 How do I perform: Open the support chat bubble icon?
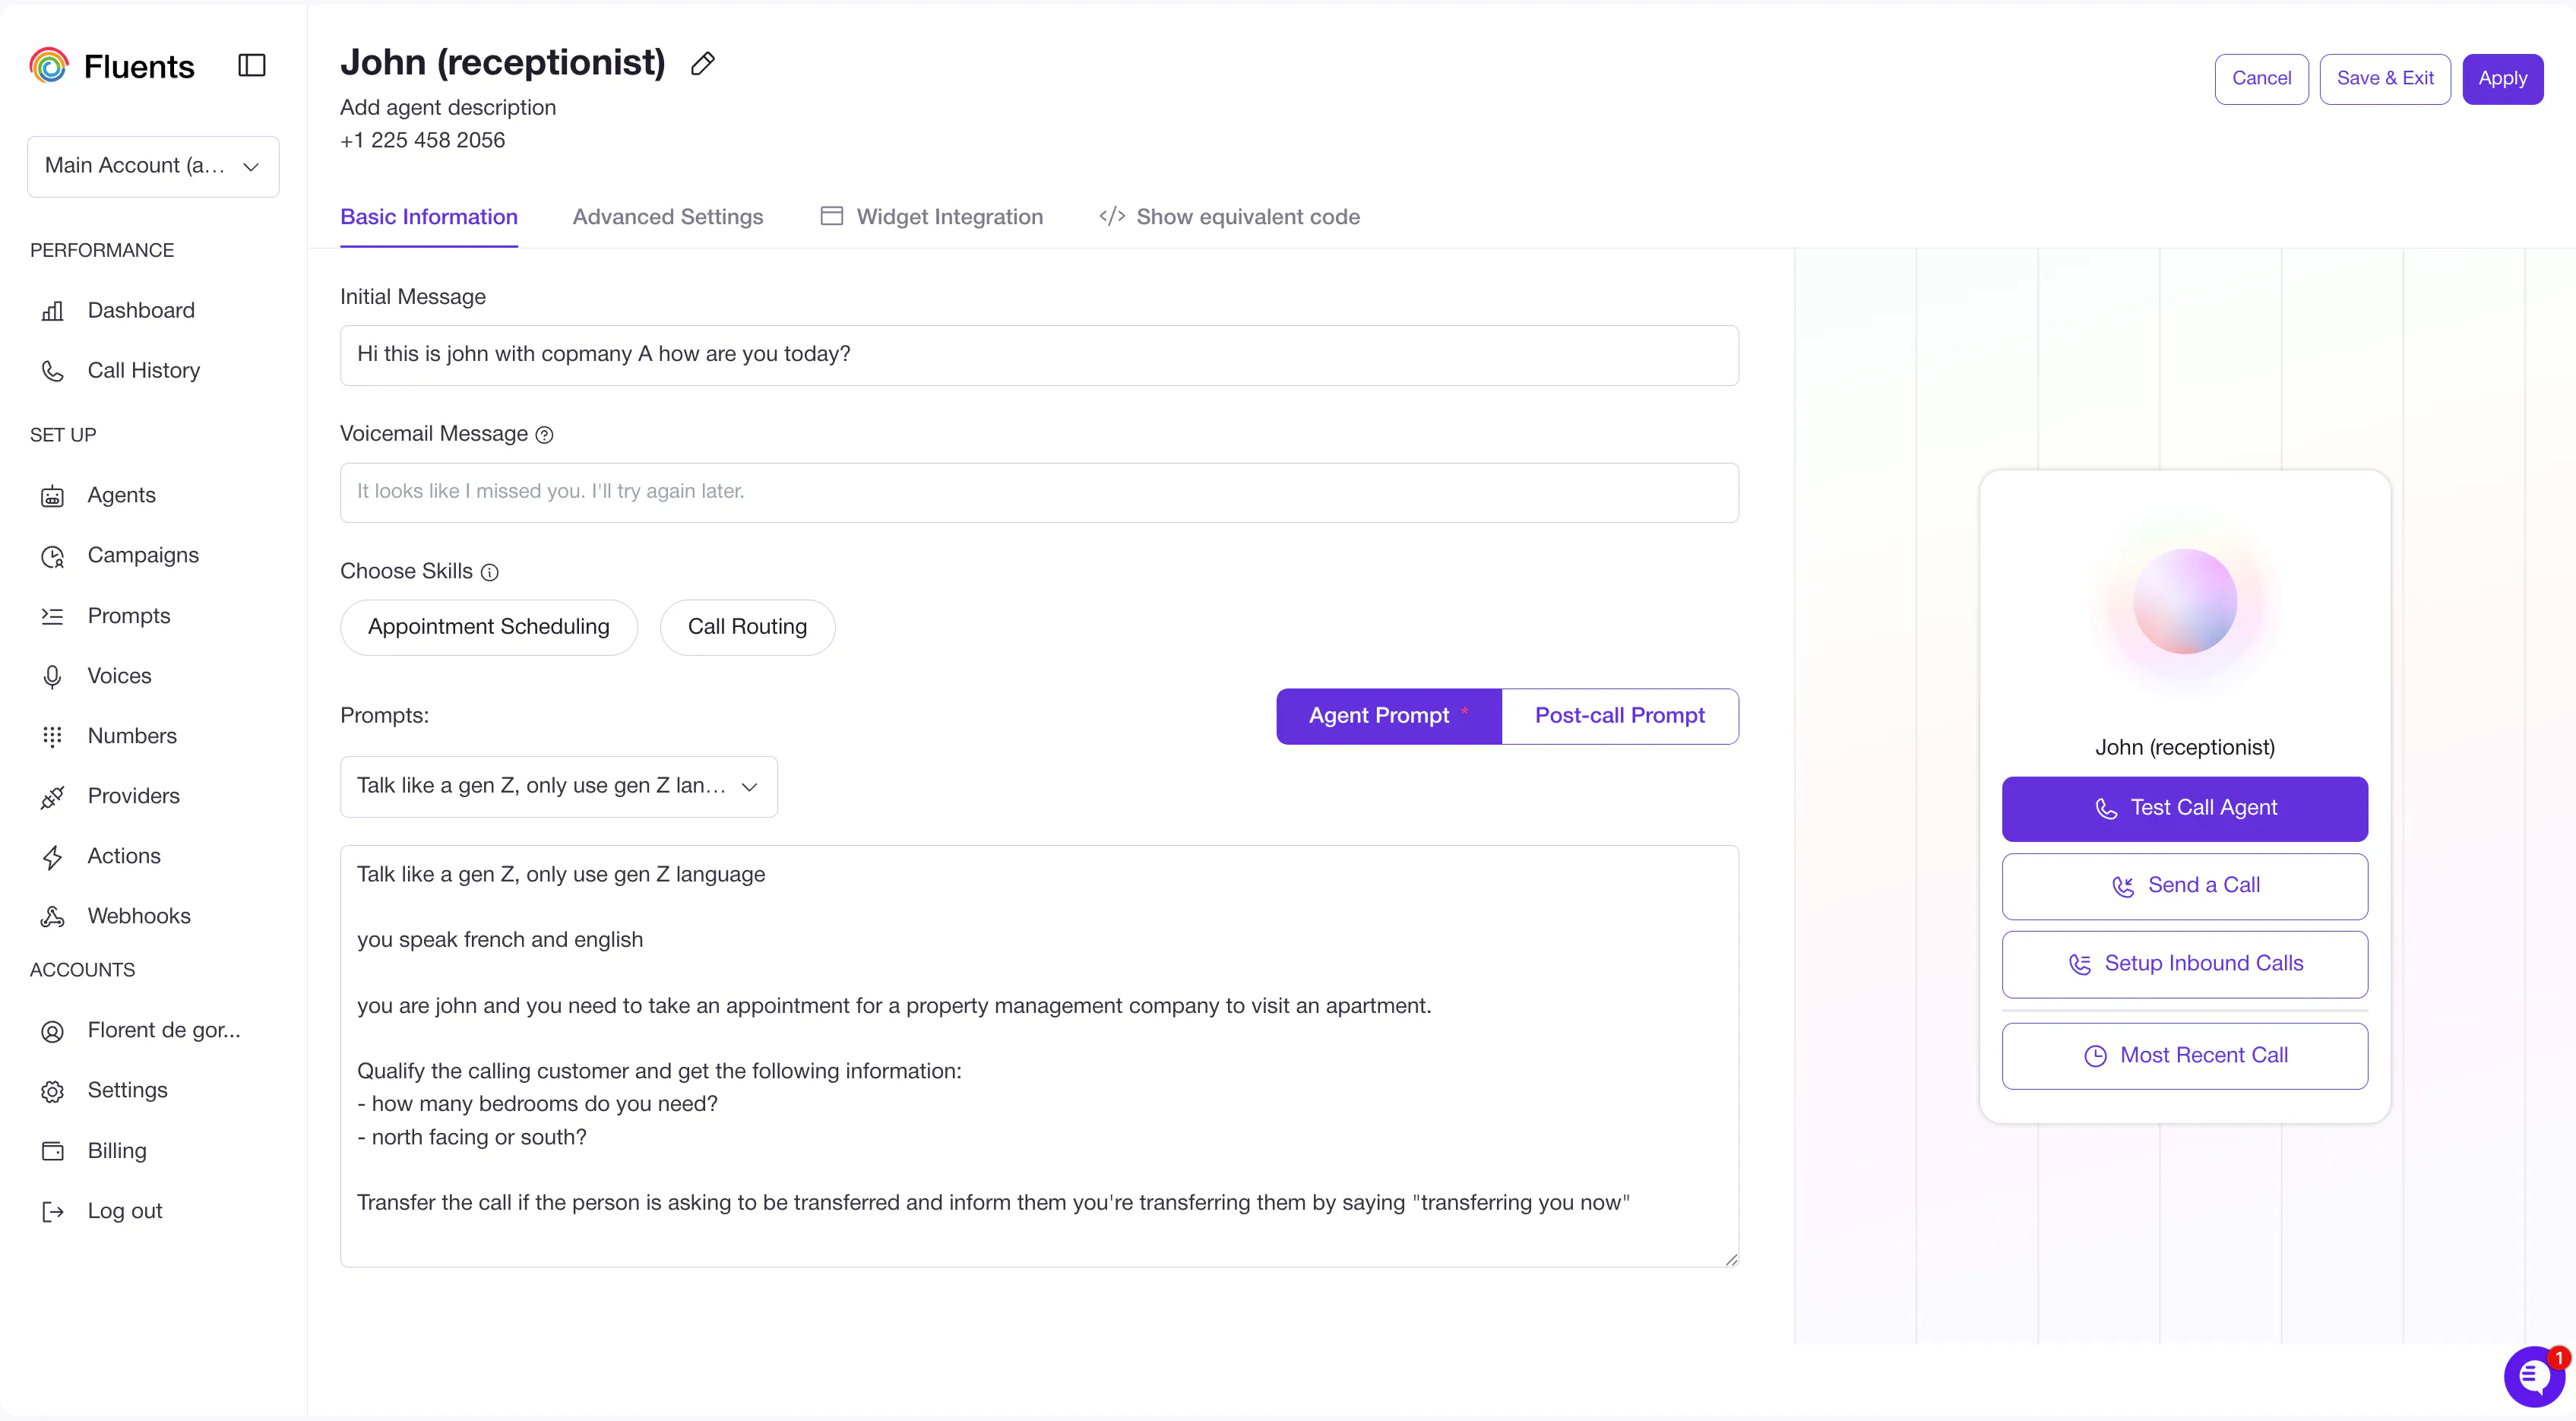click(x=2534, y=1376)
